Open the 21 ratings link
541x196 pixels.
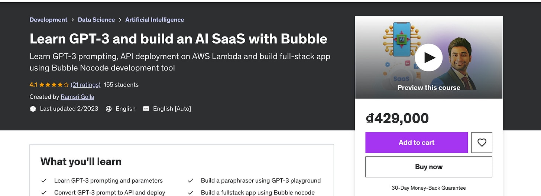point(85,85)
